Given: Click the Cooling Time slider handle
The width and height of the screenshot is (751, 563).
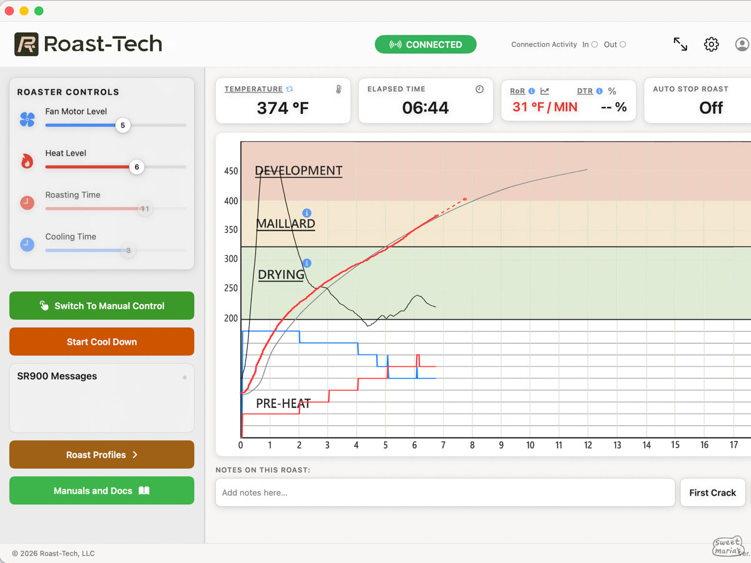Looking at the screenshot, I should coord(128,250).
